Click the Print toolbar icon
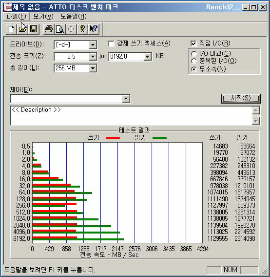The width and height of the screenshot is (270, 277). [x=49, y=29]
